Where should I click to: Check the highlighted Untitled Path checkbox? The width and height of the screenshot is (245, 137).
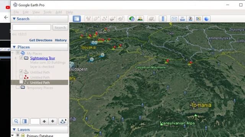pyautogui.click(x=21, y=82)
